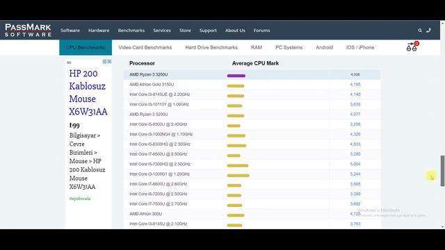Open Intel Core i7-6500U @ 2.50GHz link
This screenshot has width=445, height=250.
click(x=158, y=154)
